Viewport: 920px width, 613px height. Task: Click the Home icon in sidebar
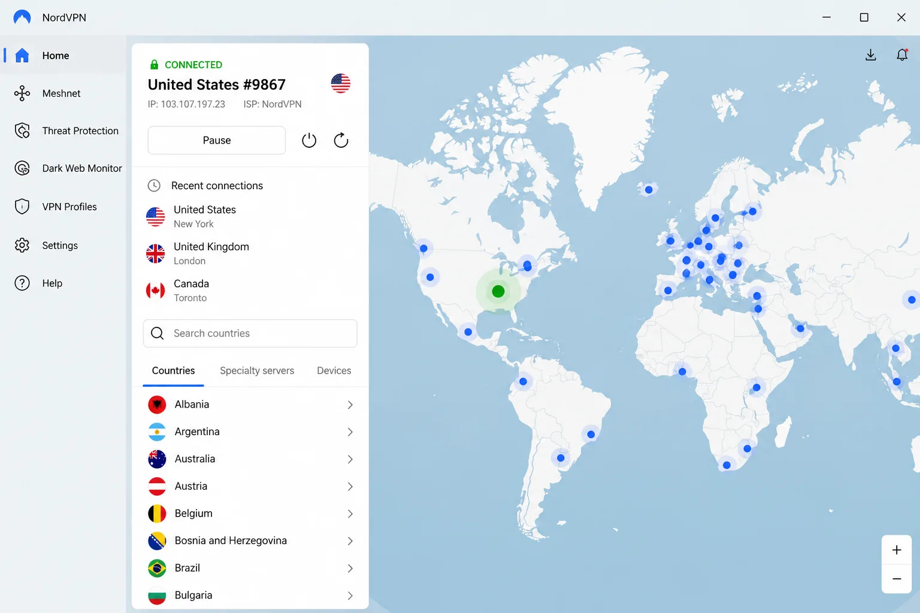(22, 55)
